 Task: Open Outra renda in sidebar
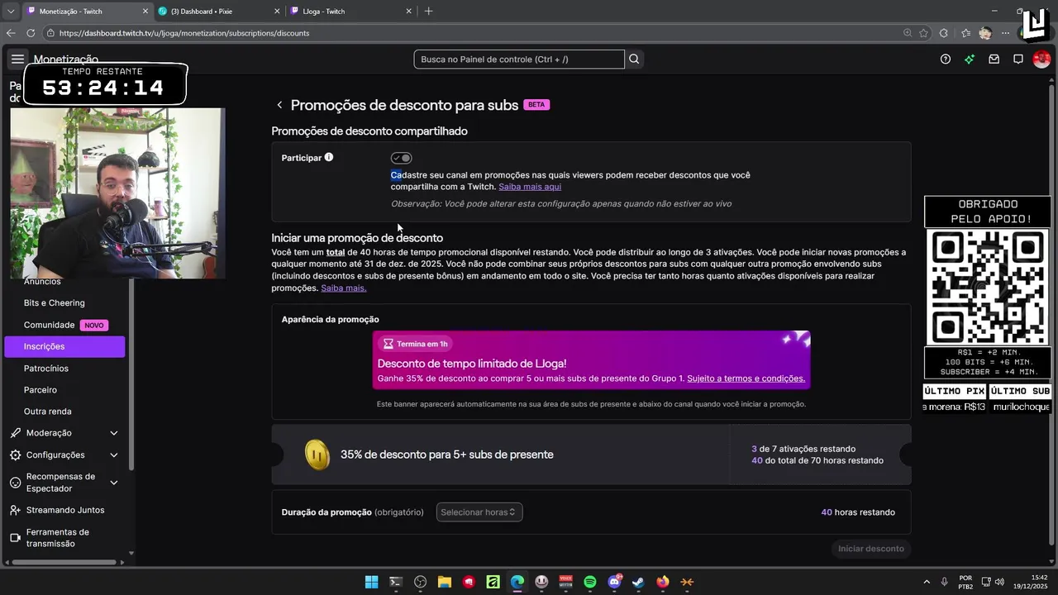click(47, 412)
